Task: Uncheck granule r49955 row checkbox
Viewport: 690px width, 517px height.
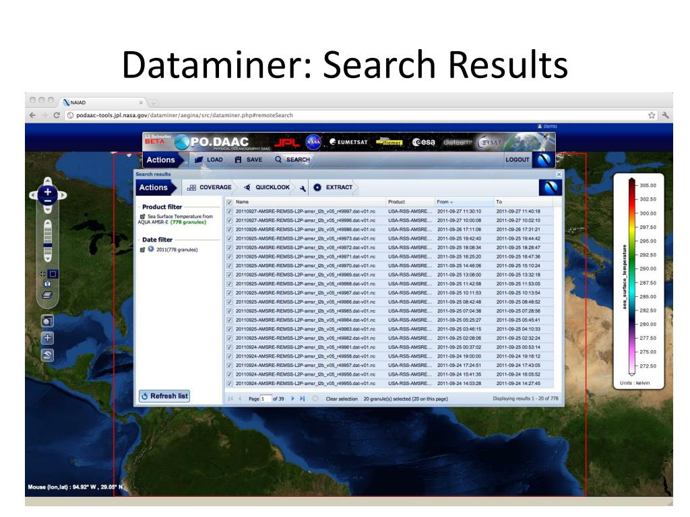Action: tap(229, 383)
